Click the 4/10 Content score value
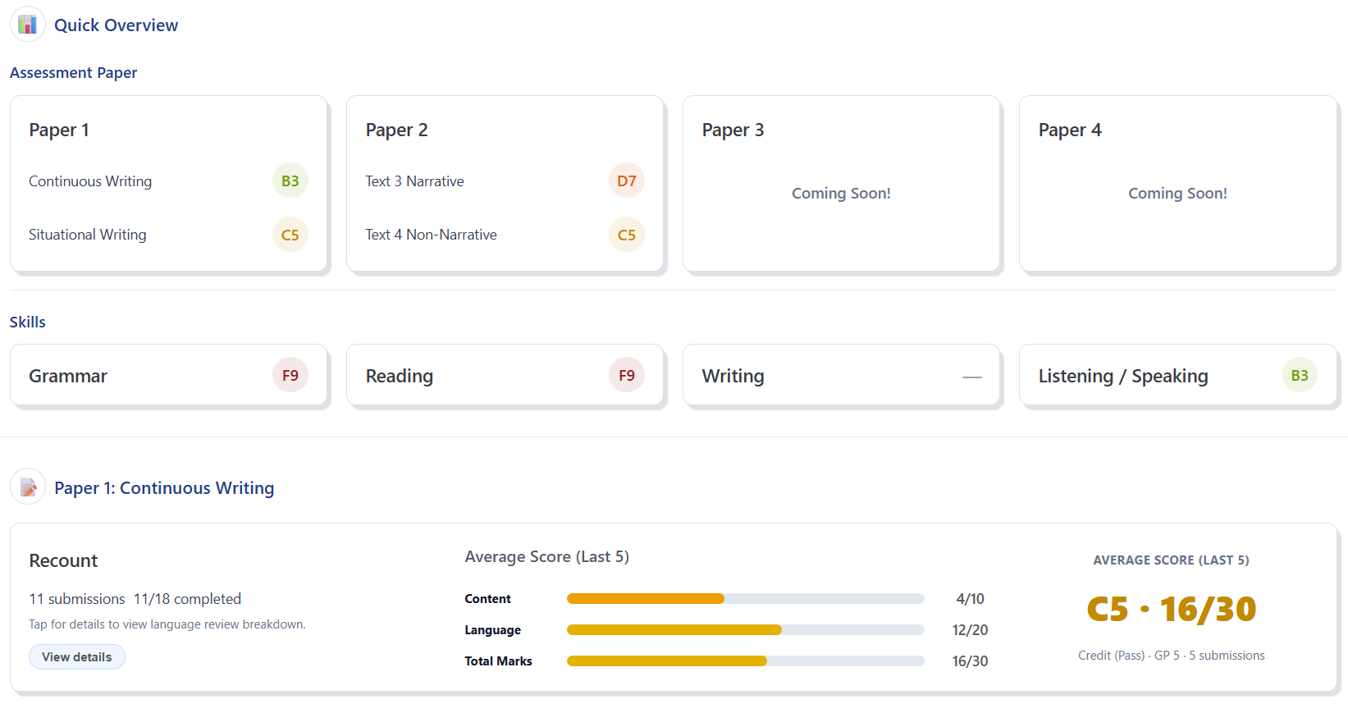Image resolution: width=1348 pixels, height=704 pixels. point(970,599)
